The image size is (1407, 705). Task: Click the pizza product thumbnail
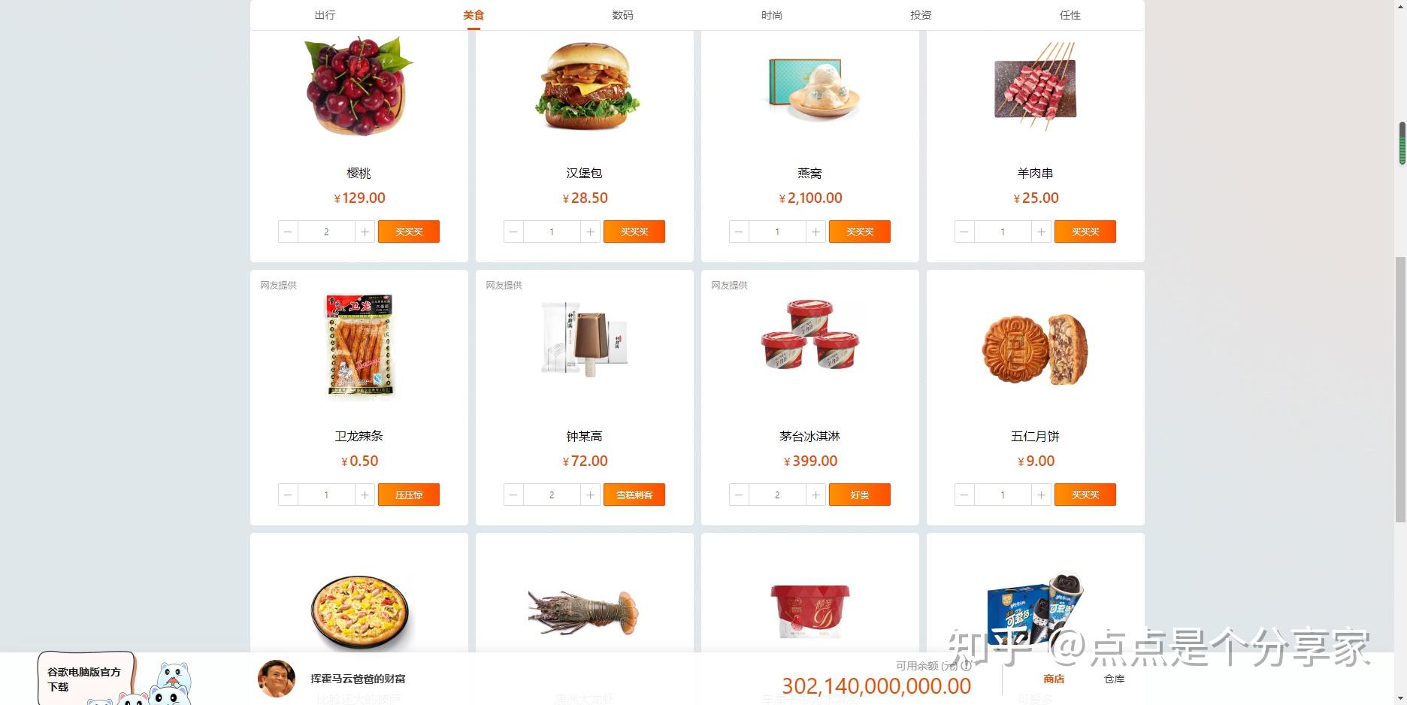point(359,611)
